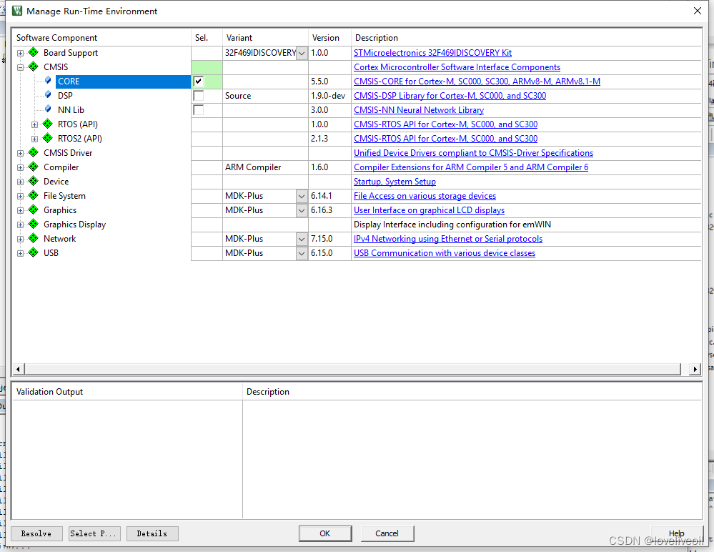Image resolution: width=714 pixels, height=552 pixels.
Task: Open File Access on various storage devices link
Action: click(425, 196)
